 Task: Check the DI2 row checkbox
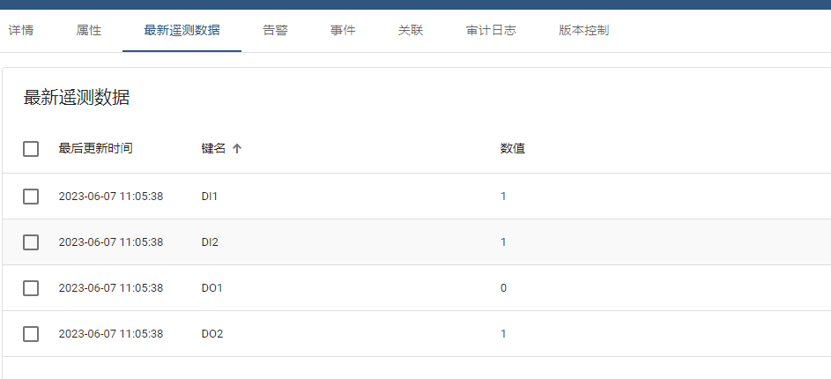(31, 242)
